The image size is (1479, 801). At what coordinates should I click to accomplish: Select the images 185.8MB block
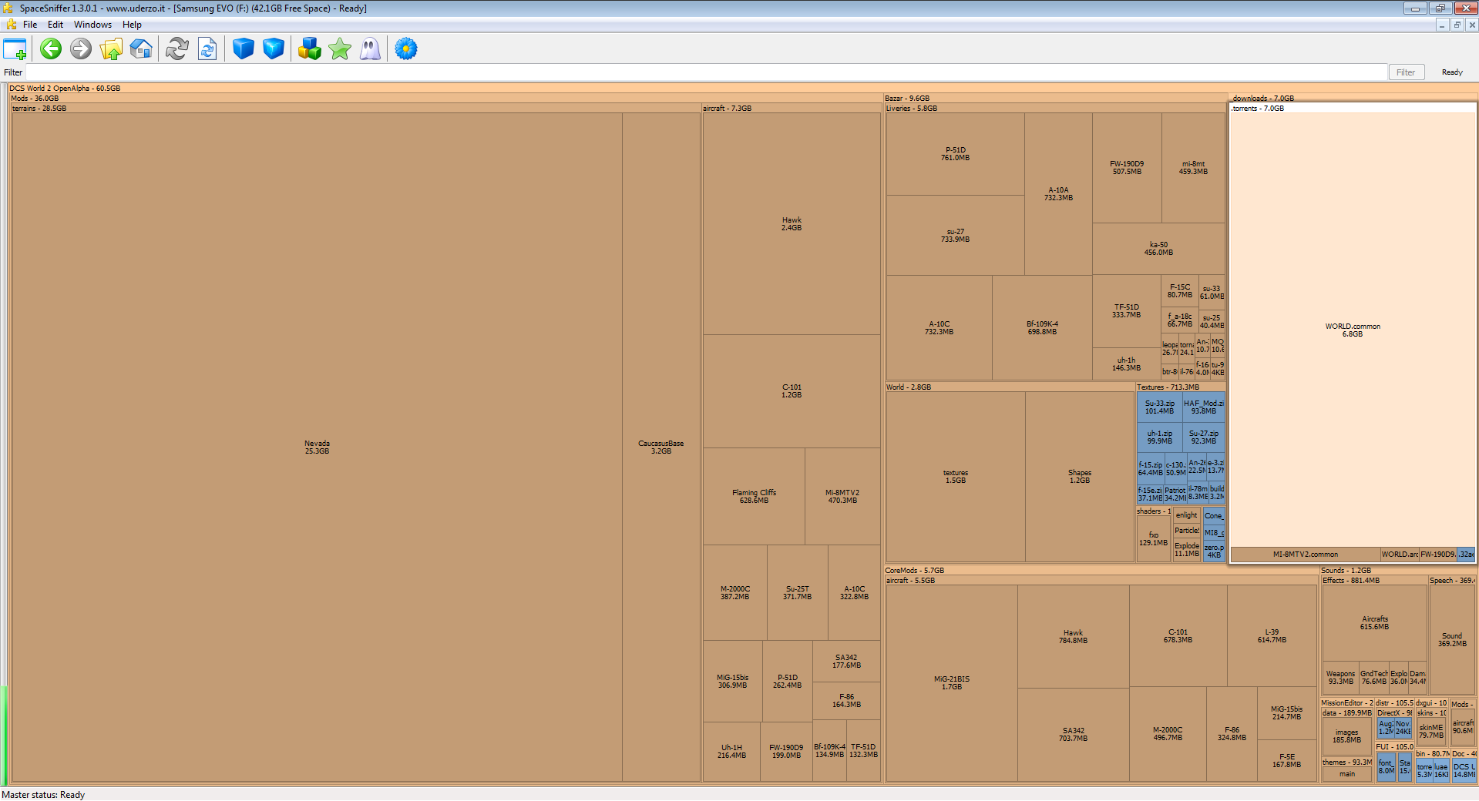pyautogui.click(x=1346, y=736)
